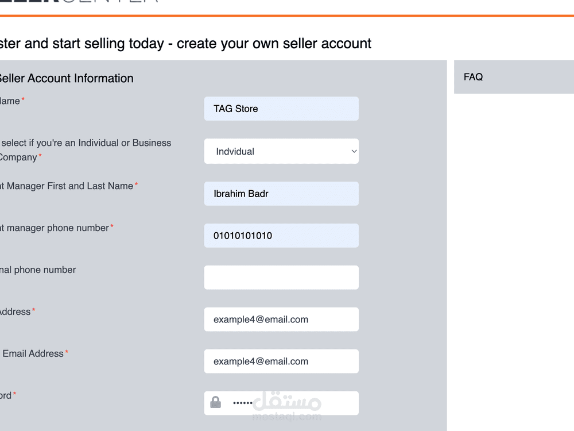574x431 pixels.
Task: Click the Manager First and Last Name label
Action: [66, 186]
